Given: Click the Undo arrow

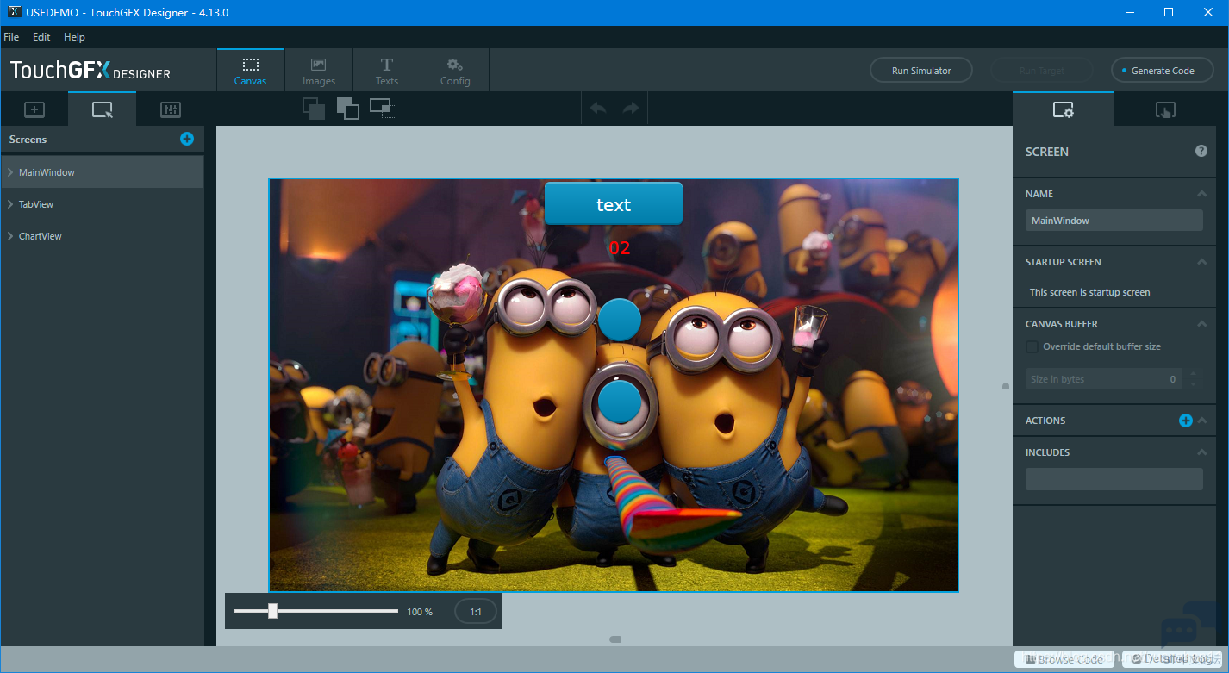Looking at the screenshot, I should coord(598,109).
